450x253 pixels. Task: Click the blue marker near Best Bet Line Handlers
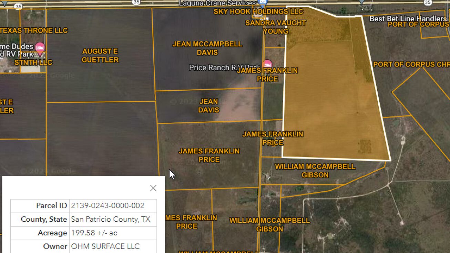click(x=362, y=2)
